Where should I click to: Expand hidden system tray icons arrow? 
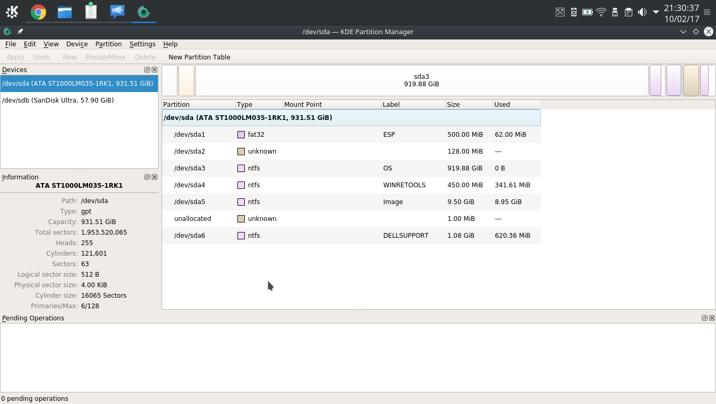[656, 12]
